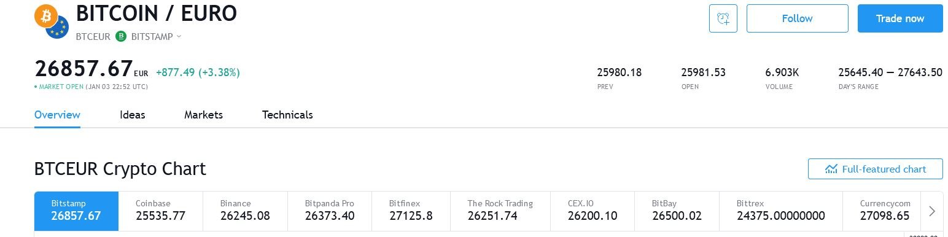Select the Coinbase exchange price tab
This screenshot has width=948, height=237.
(160, 211)
